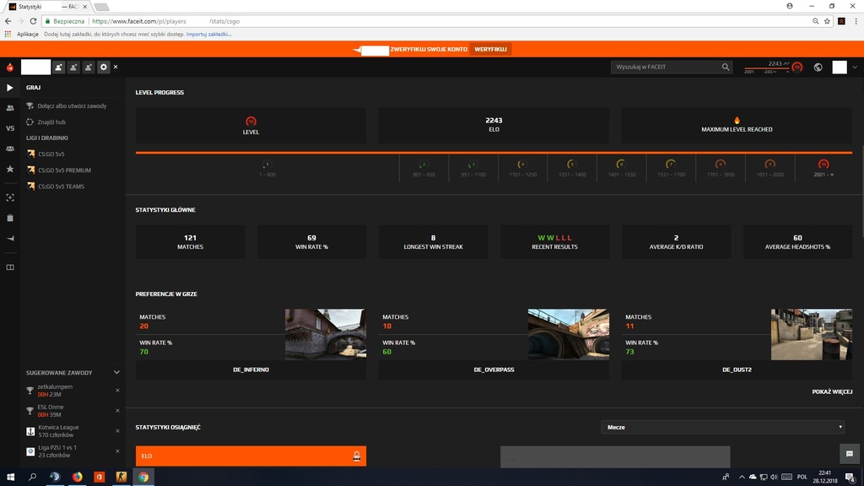Image resolution: width=864 pixels, height=486 pixels.
Task: Open the CS:GO 5v5 PREMIUM ladder
Action: tap(64, 170)
